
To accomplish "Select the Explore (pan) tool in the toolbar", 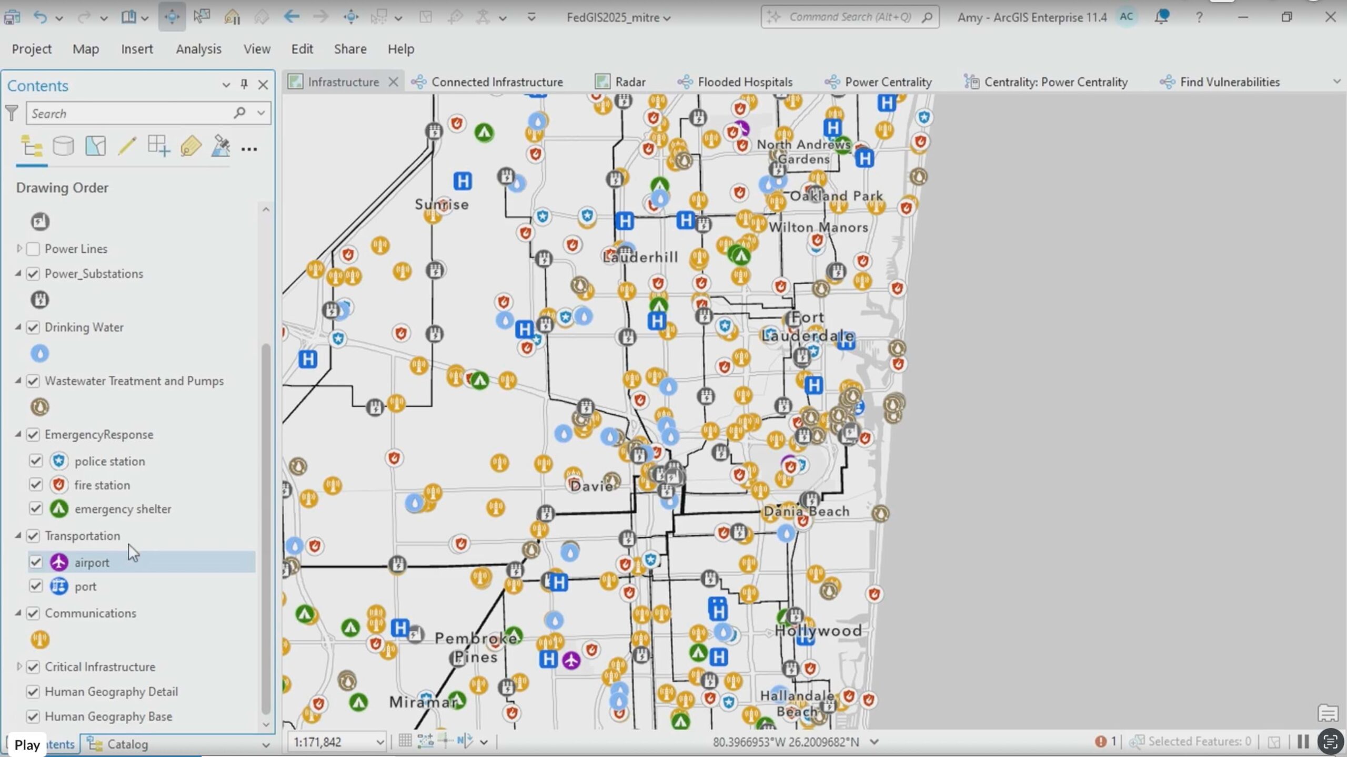I will (x=172, y=17).
